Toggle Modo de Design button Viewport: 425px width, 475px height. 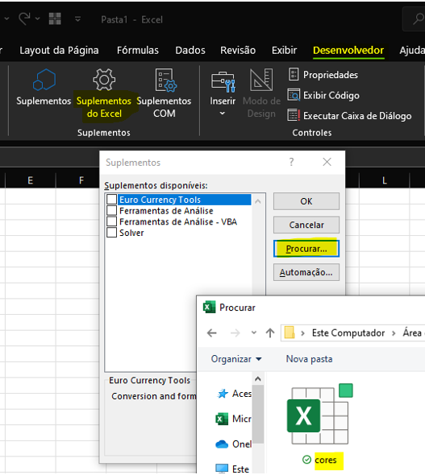[261, 93]
